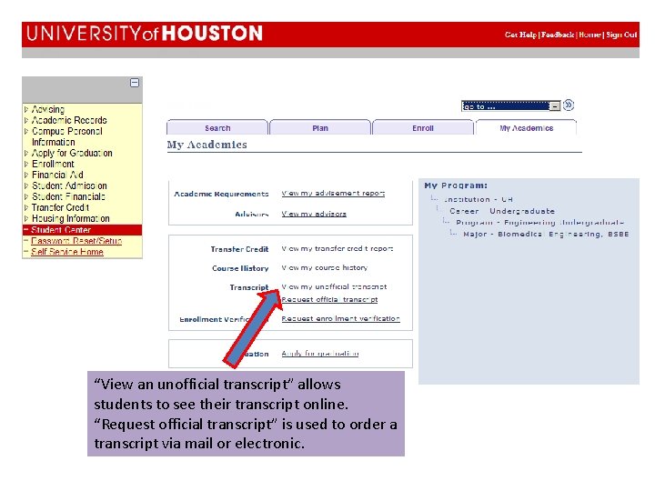Image resolution: width=655 pixels, height=491 pixels.
Task: Open View my transfer credit report
Action: tap(338, 248)
